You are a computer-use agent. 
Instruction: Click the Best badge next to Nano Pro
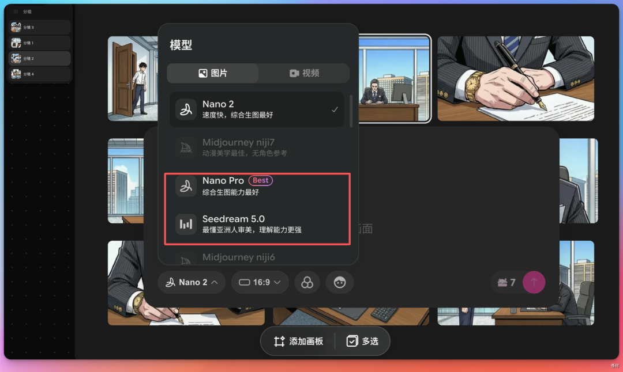tap(260, 180)
